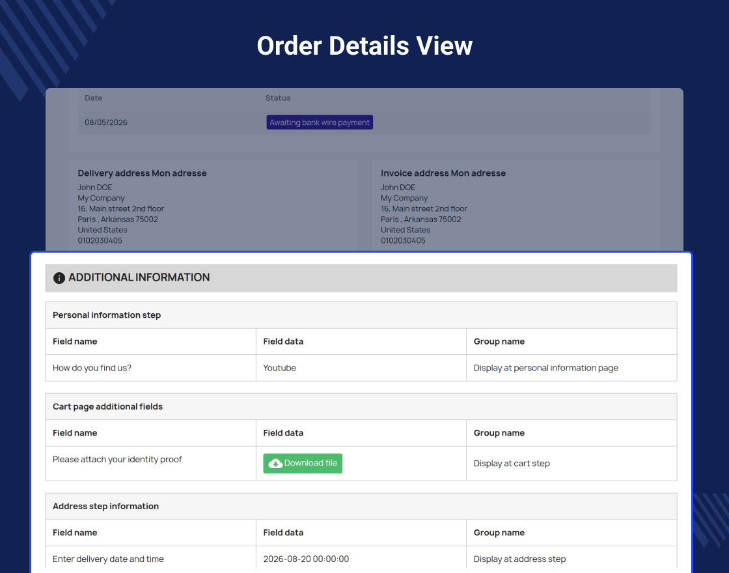Select the Youtube field data cell
Viewport: 729px width, 573px height.
pos(361,368)
